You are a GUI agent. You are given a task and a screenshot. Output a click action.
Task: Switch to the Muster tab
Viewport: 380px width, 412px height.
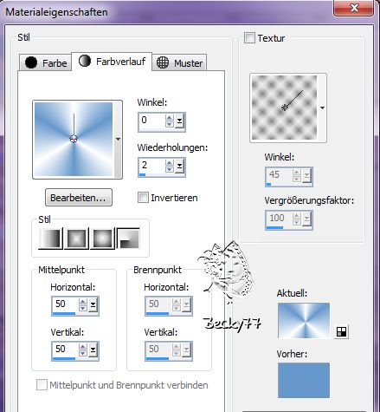coord(179,62)
